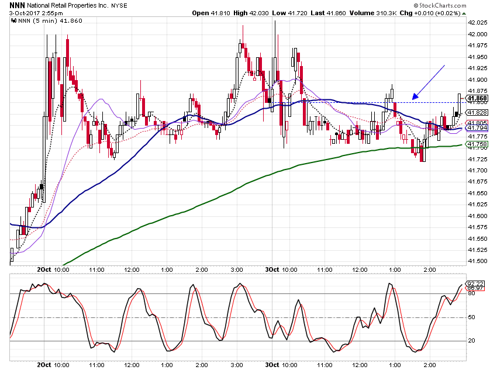Click the 41.794 moving average tag

[x=477, y=127]
